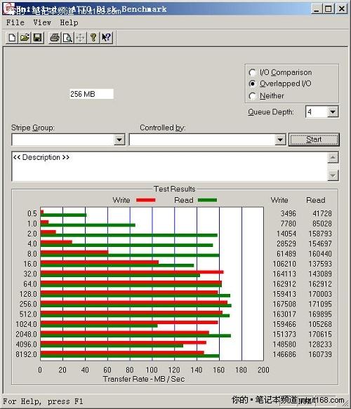Choose the Neither radio button
This screenshot has width=351, height=409.
pyautogui.click(x=252, y=96)
